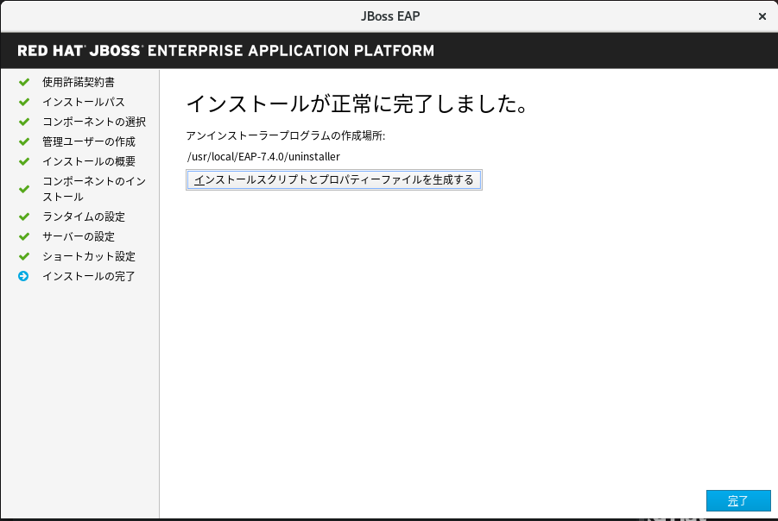Image resolution: width=778 pixels, height=521 pixels.
Task: Select the 使用許諾契約書 step label
Action: click(x=79, y=82)
